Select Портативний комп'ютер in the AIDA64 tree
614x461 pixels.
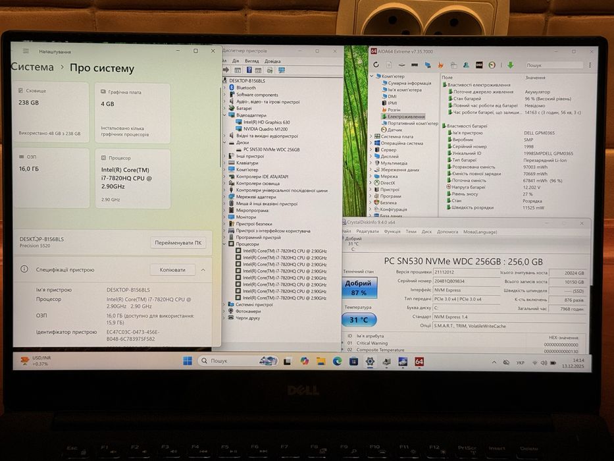coord(409,123)
